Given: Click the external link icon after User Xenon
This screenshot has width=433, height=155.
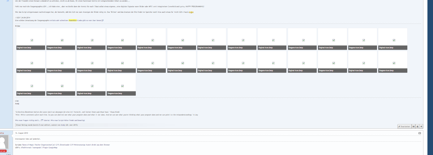Looking at the screenshot, I should tap(102, 20).
